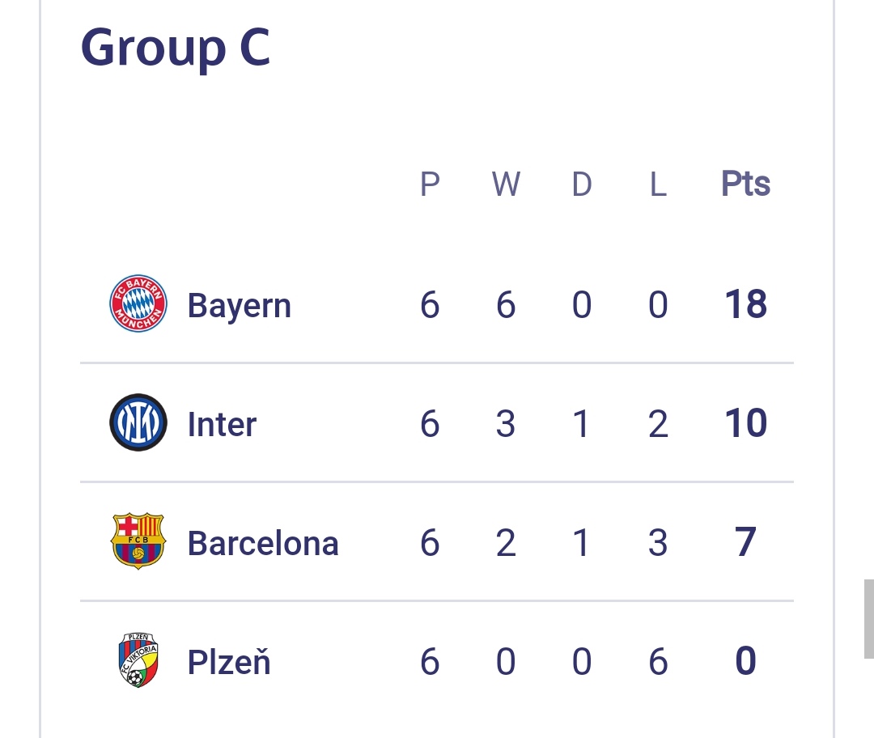Click the FC Barcelona club crest
This screenshot has width=874, height=738.
point(138,541)
